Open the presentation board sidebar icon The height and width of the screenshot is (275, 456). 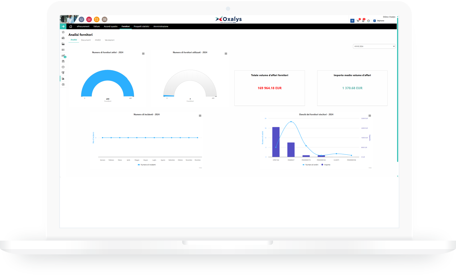63,73
